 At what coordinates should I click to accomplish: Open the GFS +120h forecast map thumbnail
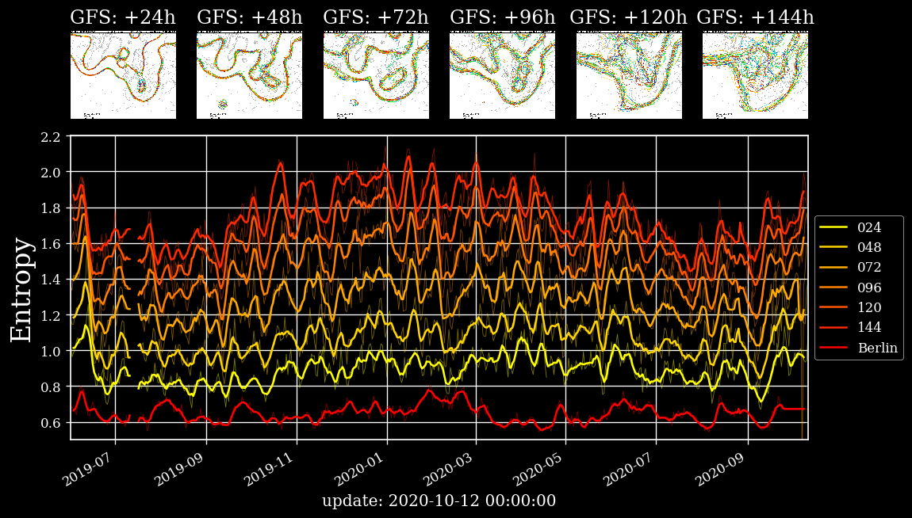pos(629,74)
